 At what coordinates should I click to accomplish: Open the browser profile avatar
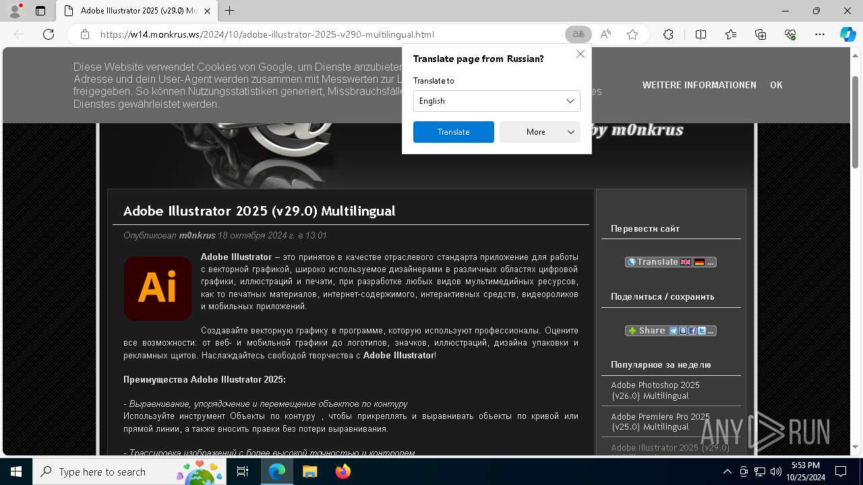[14, 11]
